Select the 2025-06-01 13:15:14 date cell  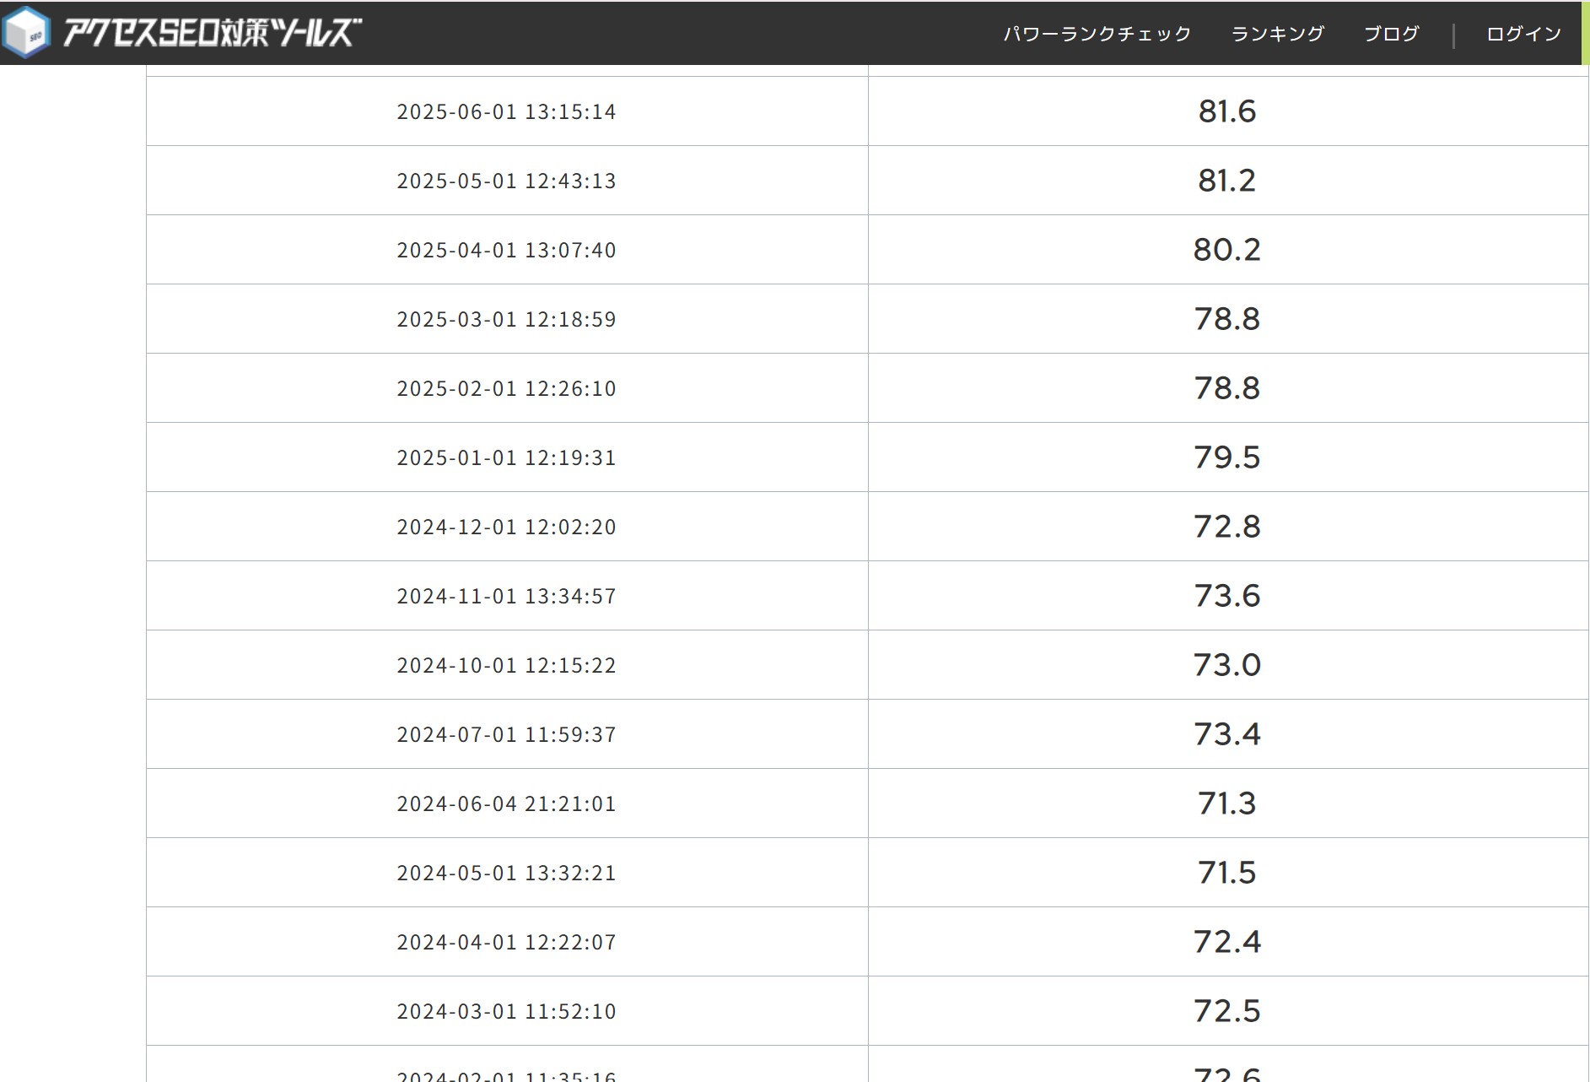(506, 111)
